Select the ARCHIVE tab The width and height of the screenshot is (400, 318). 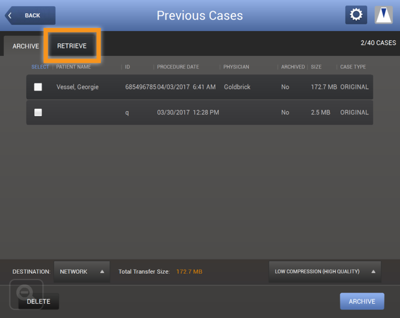tap(26, 46)
